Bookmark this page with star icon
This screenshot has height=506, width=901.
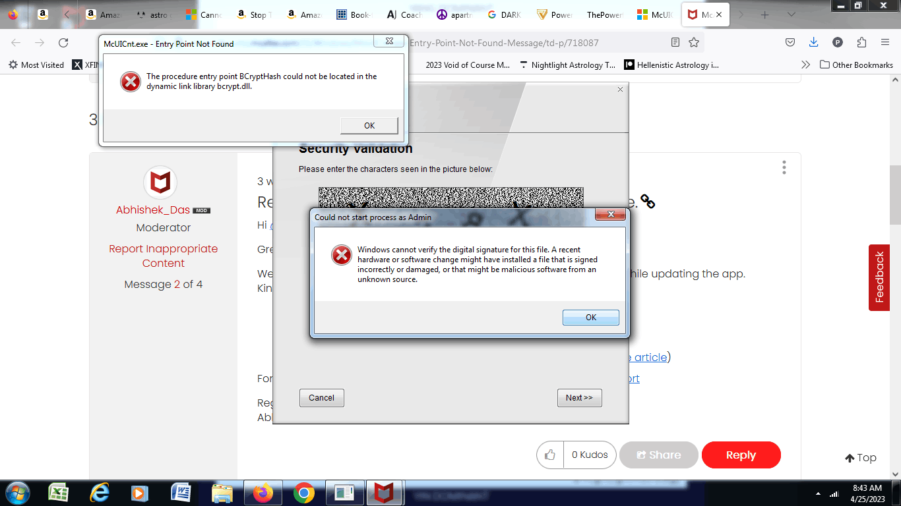[694, 42]
